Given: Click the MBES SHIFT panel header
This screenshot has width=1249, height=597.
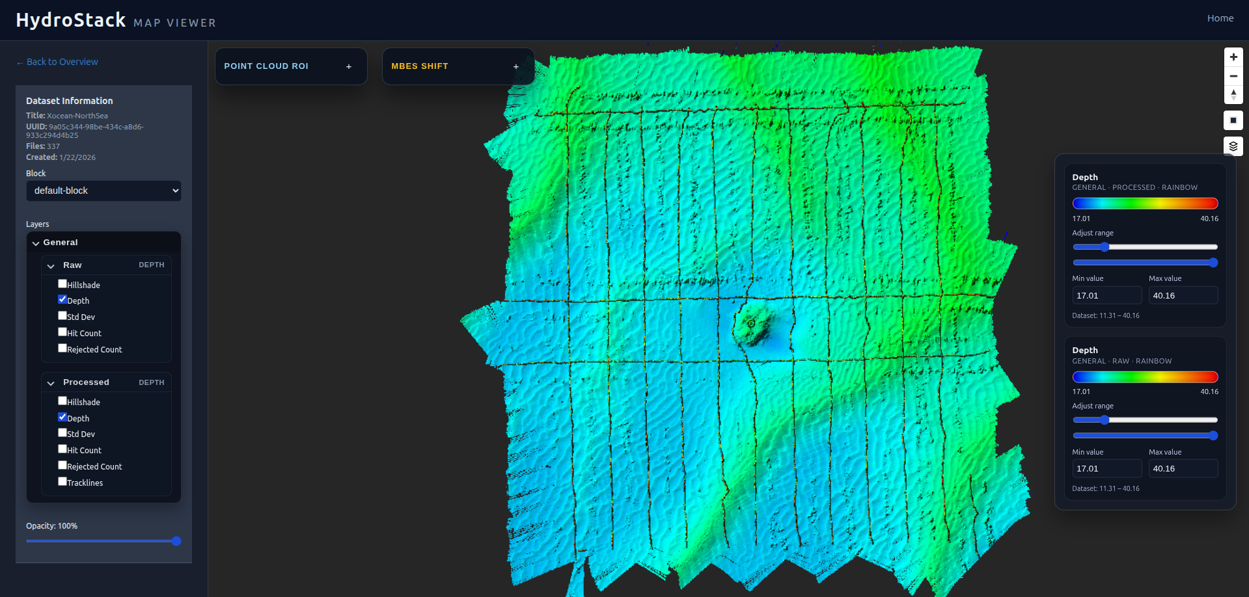Looking at the screenshot, I should point(420,66).
